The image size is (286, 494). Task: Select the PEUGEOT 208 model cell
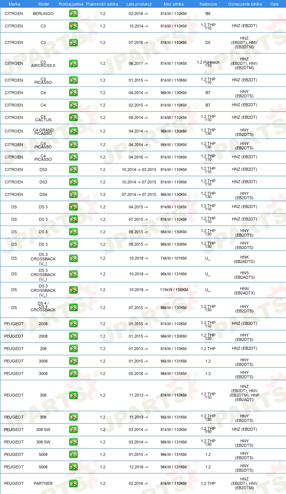click(43, 349)
